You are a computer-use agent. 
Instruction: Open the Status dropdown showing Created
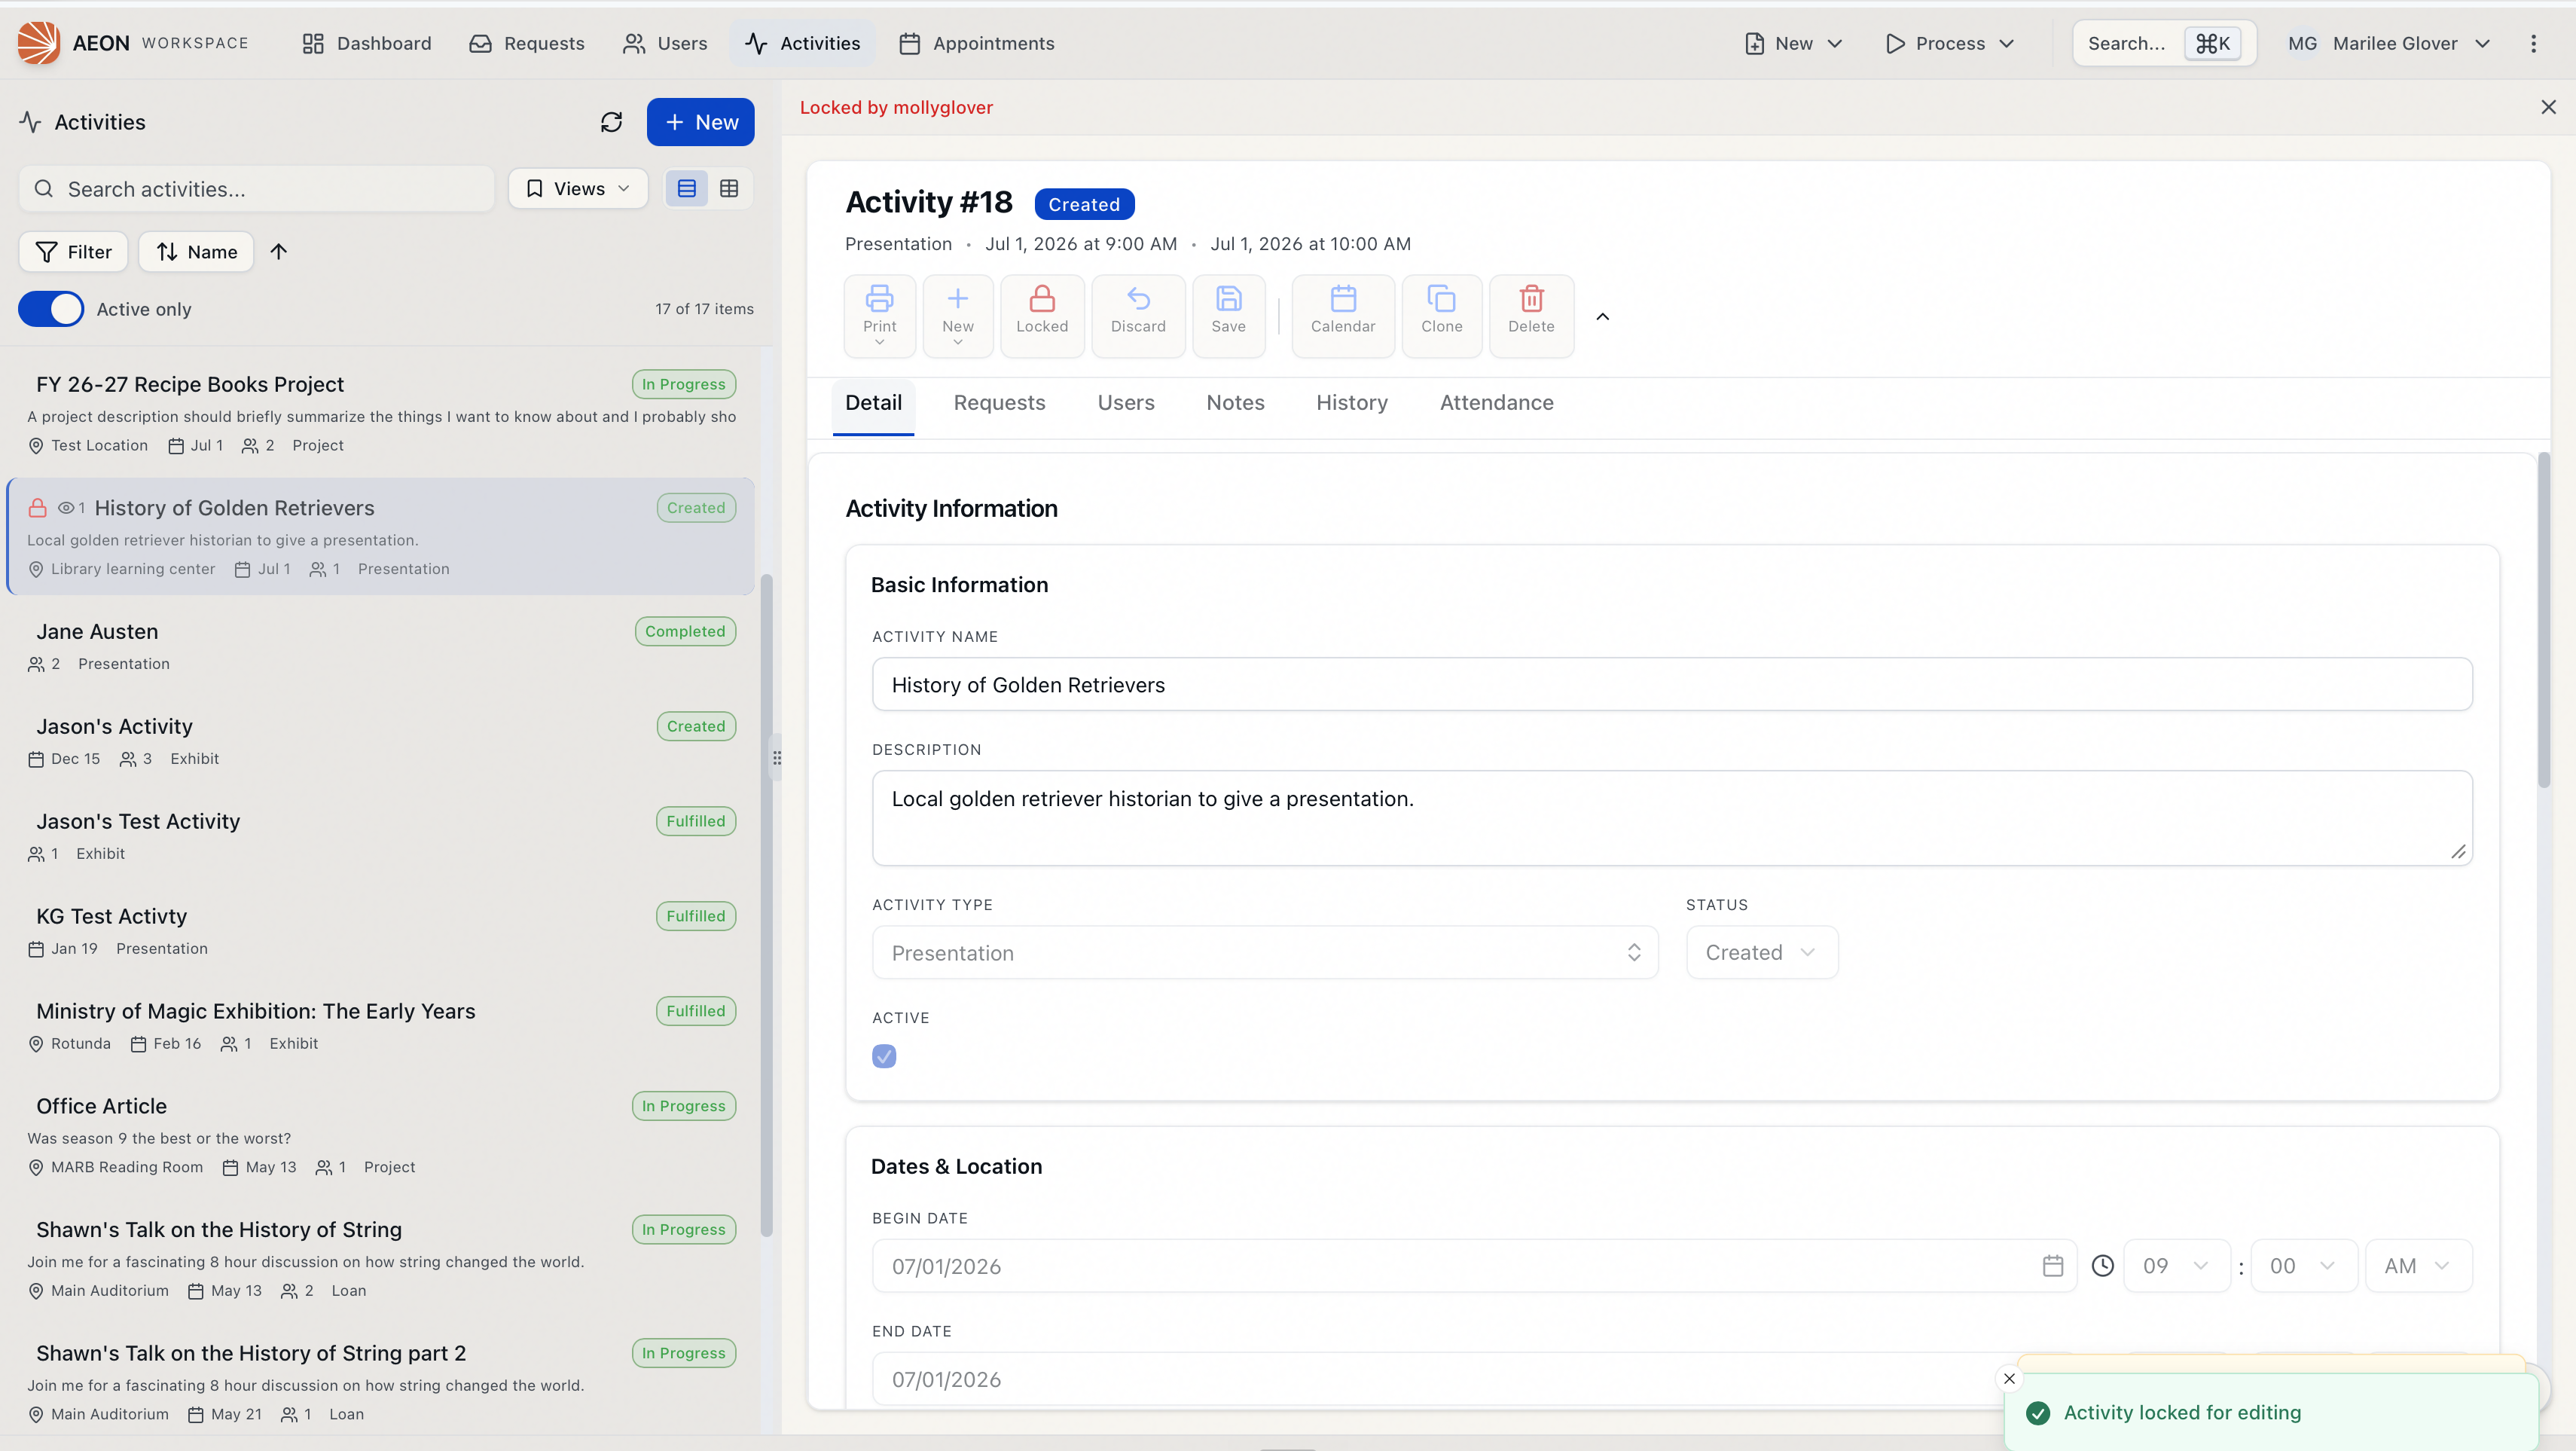(x=1762, y=953)
